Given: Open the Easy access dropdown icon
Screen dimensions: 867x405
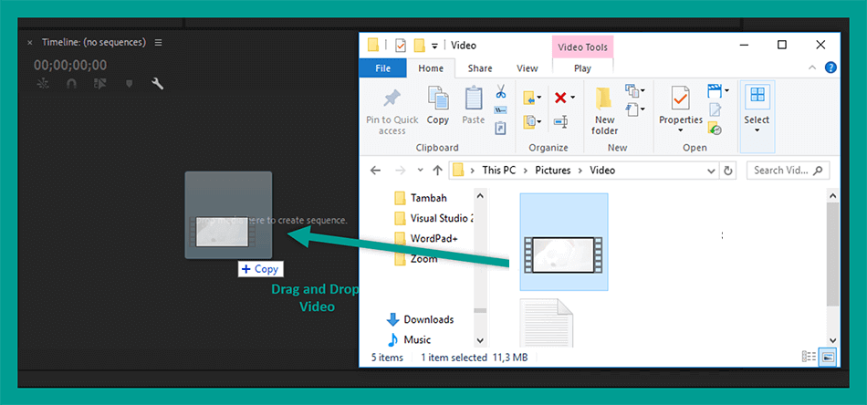Looking at the screenshot, I should point(635,109).
